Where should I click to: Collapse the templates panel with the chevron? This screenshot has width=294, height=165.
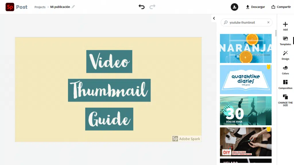[x=214, y=18]
